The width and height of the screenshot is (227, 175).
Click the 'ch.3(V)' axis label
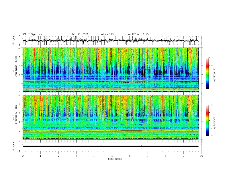pyautogui.click(x=14, y=147)
